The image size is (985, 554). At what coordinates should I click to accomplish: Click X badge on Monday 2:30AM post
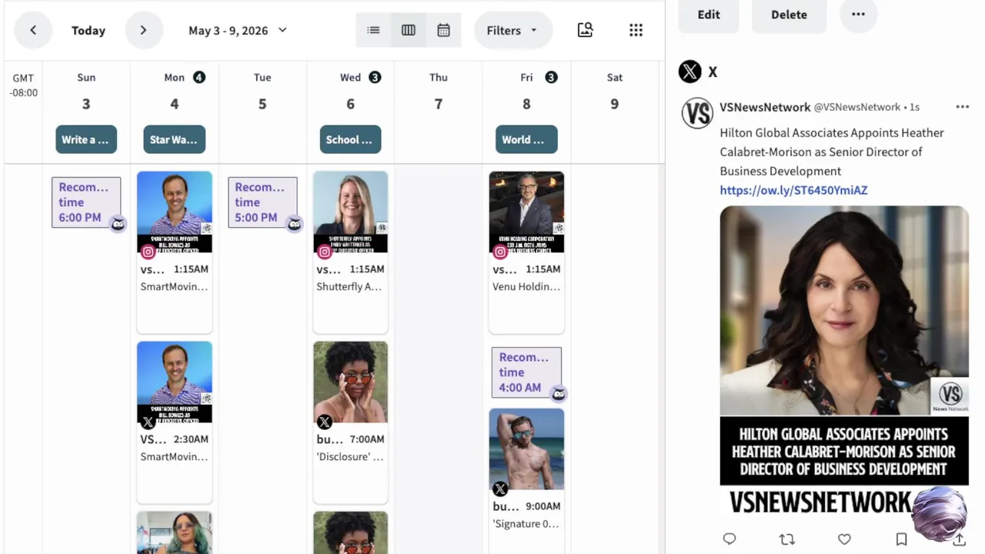pos(149,422)
